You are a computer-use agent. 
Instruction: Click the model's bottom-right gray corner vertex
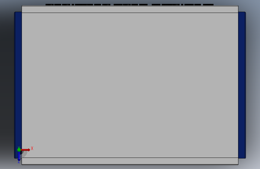click(x=238, y=164)
